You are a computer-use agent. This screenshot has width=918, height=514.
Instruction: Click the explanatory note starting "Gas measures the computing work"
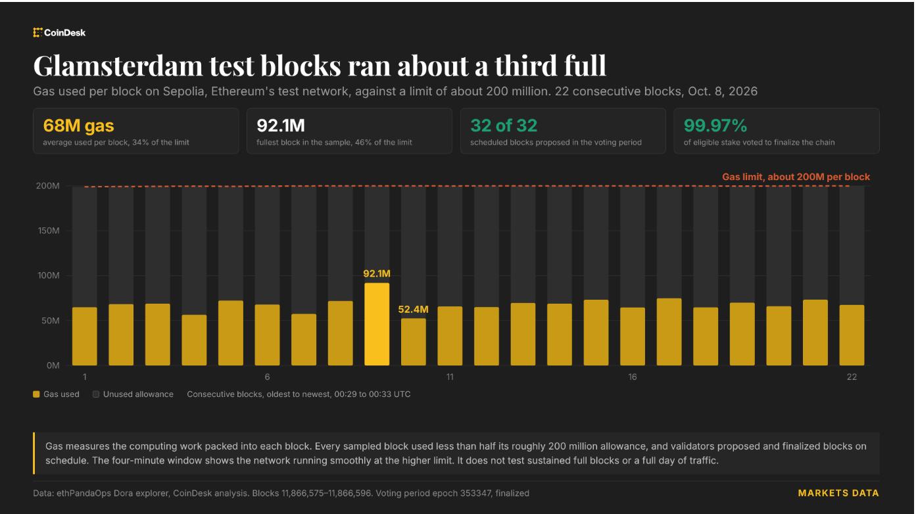(456, 453)
